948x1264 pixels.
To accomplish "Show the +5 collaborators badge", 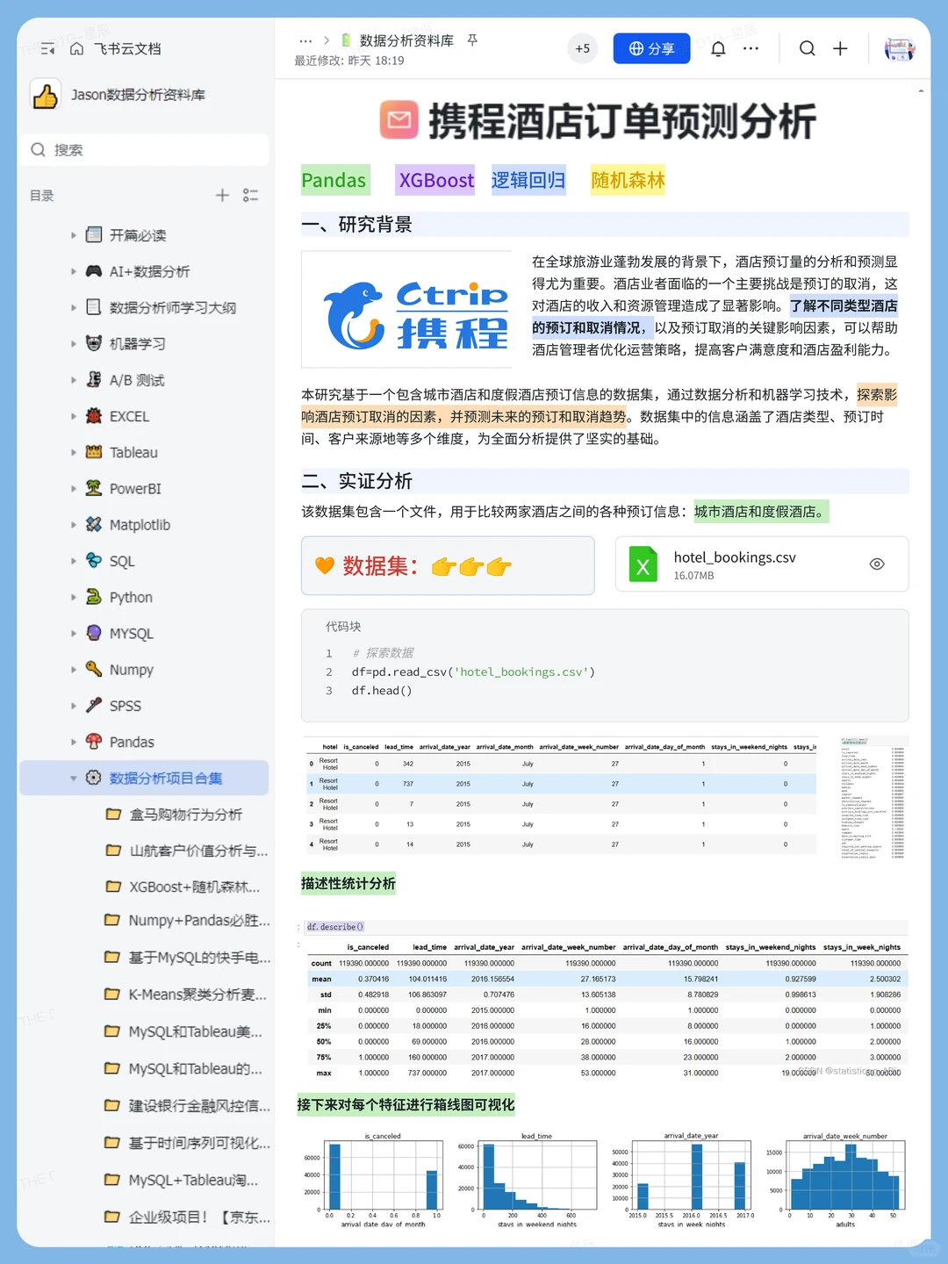I will coord(583,48).
